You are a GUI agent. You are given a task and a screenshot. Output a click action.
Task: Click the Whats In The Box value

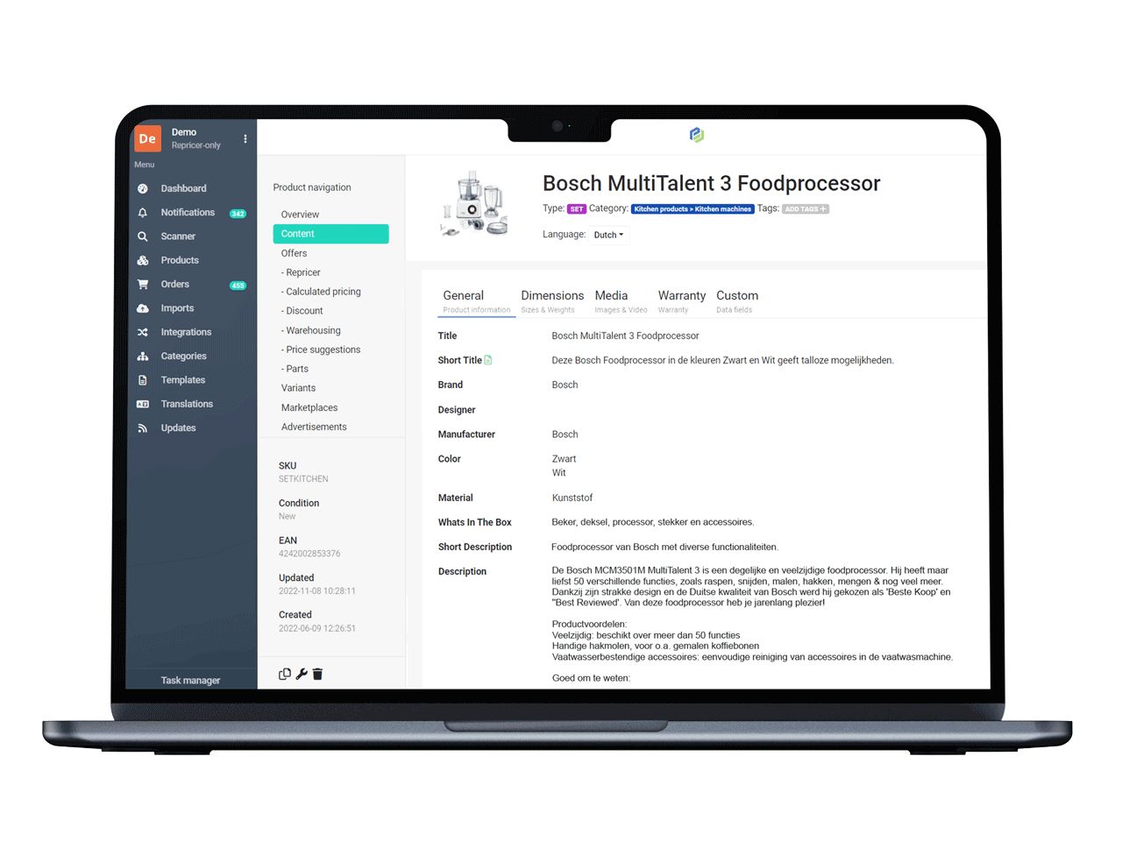pyautogui.click(x=653, y=522)
